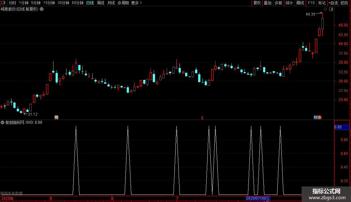Click the 0.95 indicator axis value
This screenshot has width=351, height=202.
pos(338,127)
